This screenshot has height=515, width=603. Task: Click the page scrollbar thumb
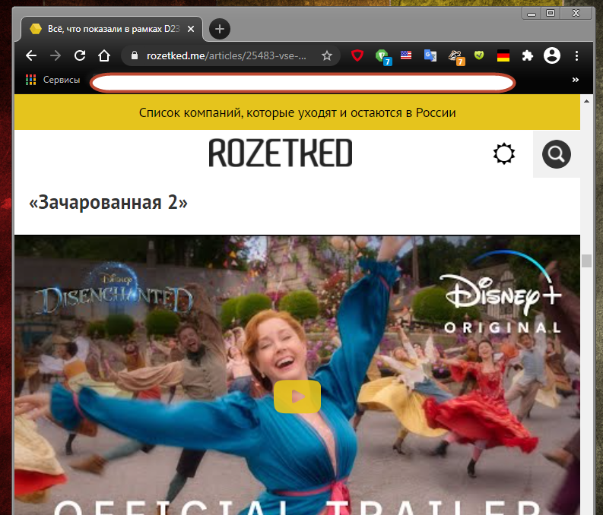pyautogui.click(x=586, y=261)
